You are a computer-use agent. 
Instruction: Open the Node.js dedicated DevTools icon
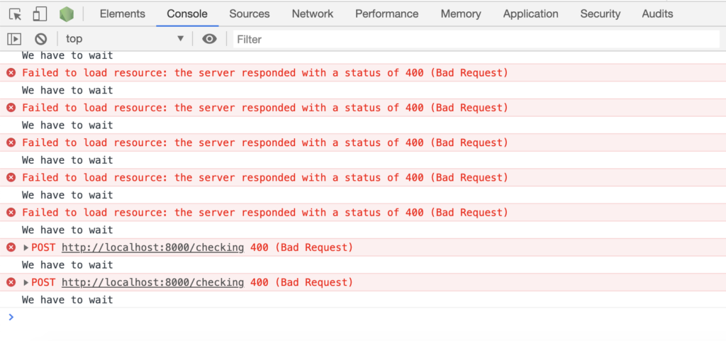pos(66,14)
